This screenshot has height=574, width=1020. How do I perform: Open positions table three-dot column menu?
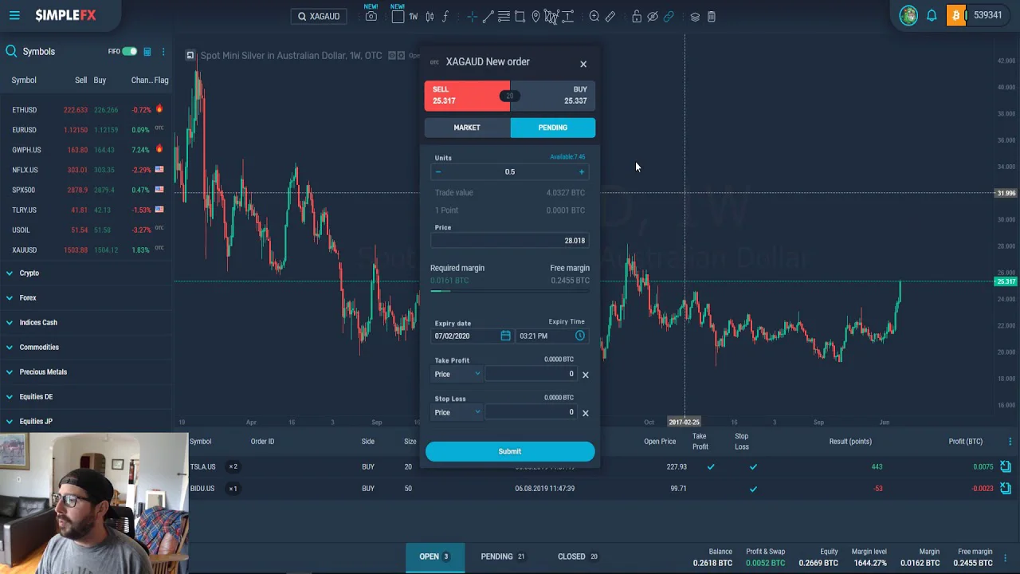click(x=1010, y=442)
